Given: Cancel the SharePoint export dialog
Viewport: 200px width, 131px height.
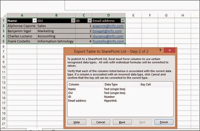Looking at the screenshot, I should click(101, 122).
